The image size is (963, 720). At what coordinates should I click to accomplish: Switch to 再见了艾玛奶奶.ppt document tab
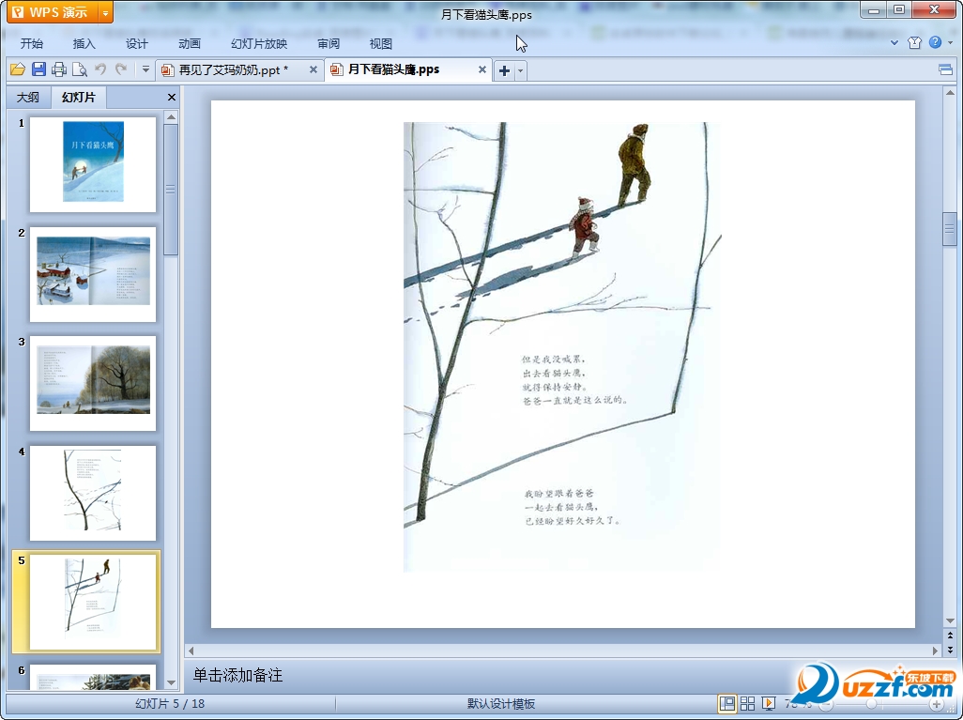pyautogui.click(x=234, y=70)
